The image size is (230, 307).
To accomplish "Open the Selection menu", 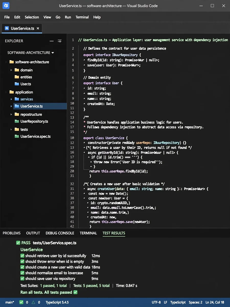I will click(32, 17).
